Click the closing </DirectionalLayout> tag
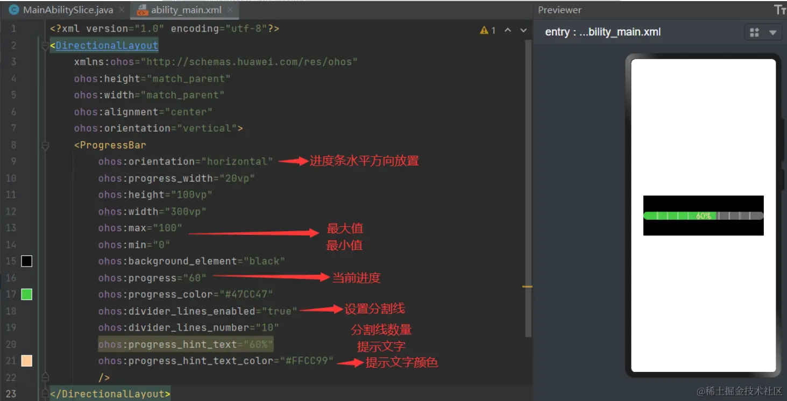This screenshot has width=787, height=401. tap(110, 394)
